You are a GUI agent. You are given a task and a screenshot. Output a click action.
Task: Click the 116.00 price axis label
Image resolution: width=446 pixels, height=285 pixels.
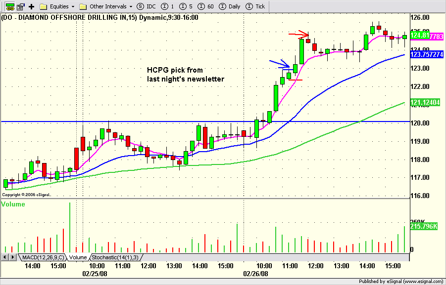tap(420, 196)
